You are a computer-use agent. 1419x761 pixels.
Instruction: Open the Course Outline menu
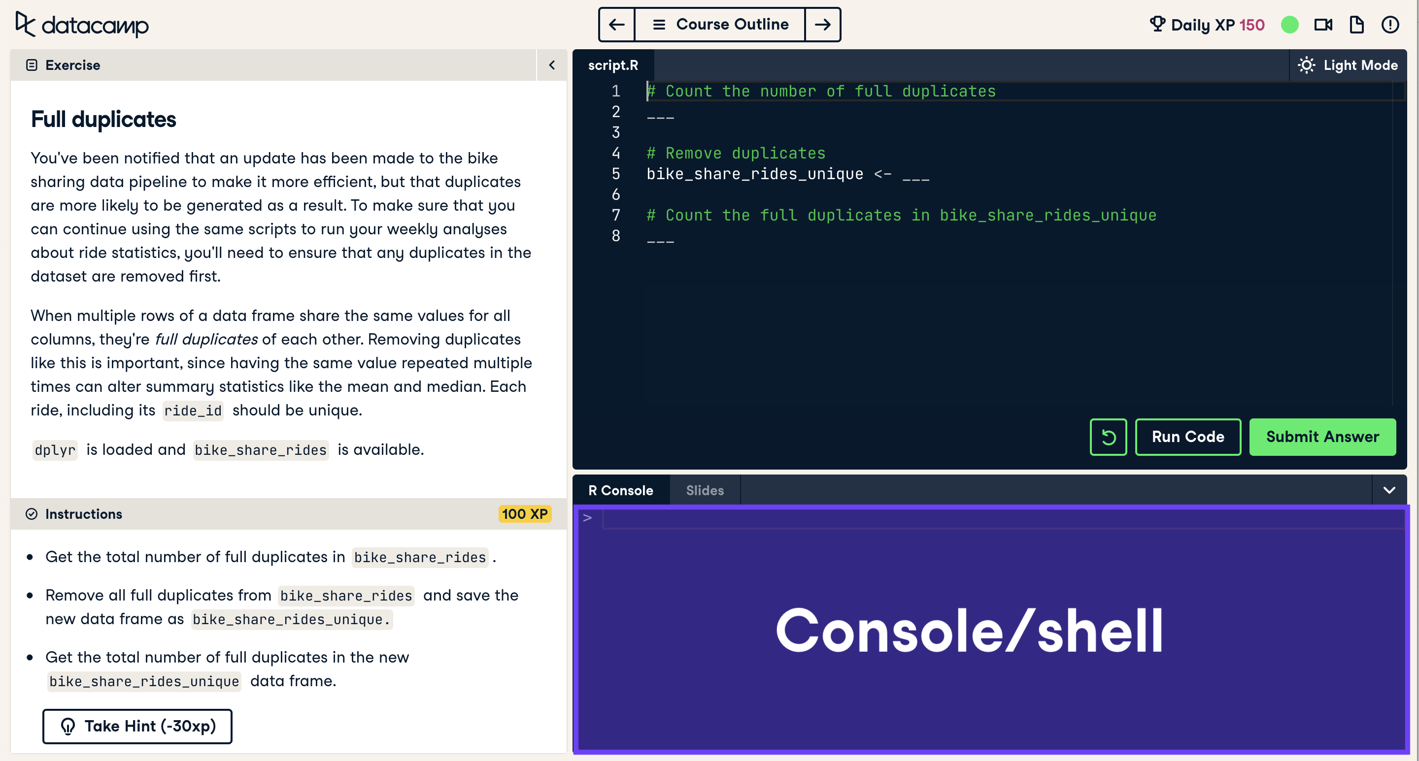click(719, 25)
